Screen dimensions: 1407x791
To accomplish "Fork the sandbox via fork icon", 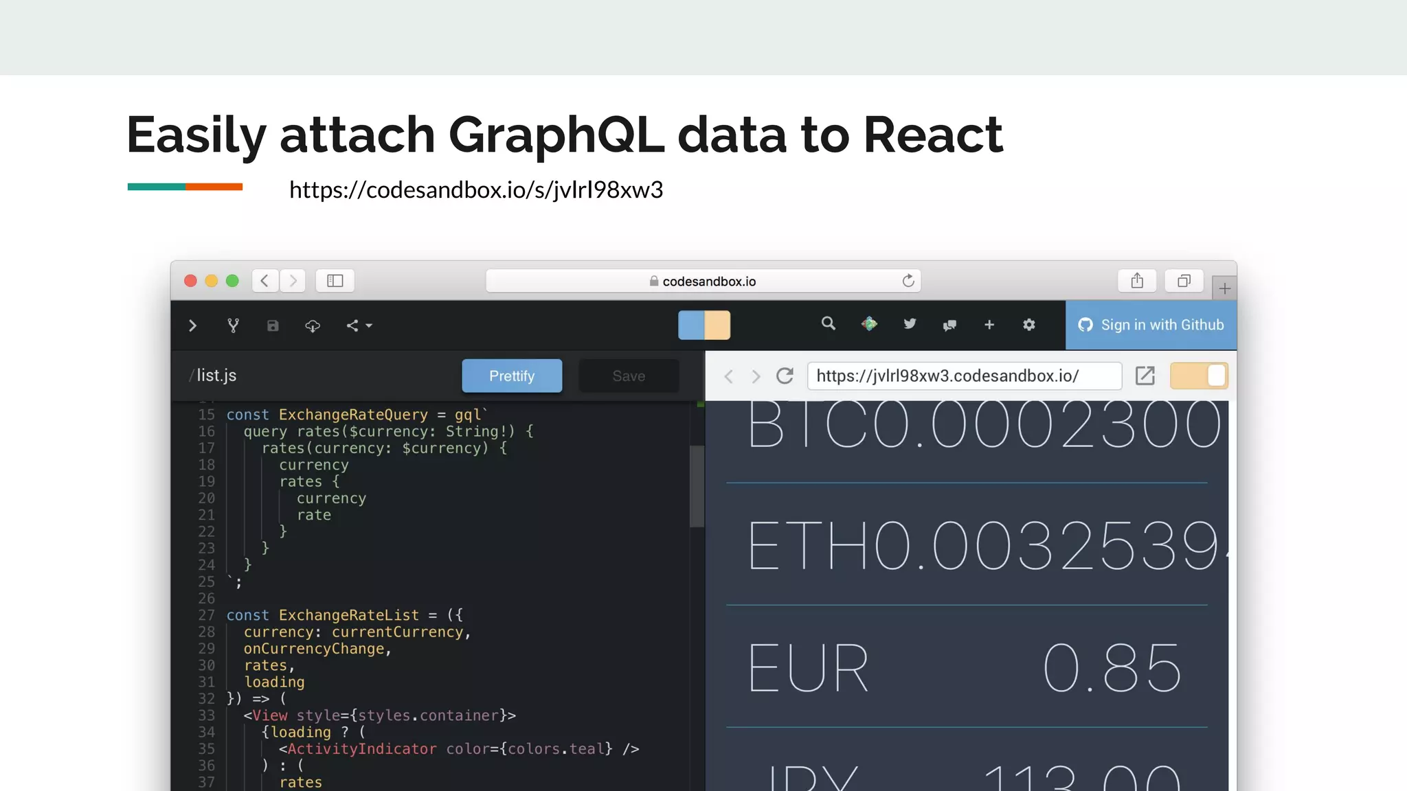I will coord(234,325).
